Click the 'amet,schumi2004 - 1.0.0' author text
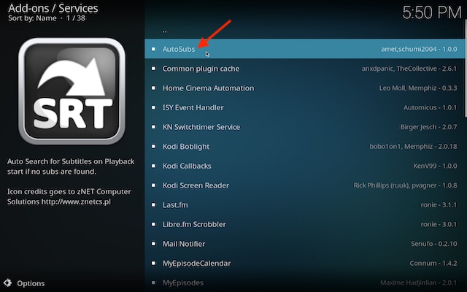The width and height of the screenshot is (467, 292). 419,49
